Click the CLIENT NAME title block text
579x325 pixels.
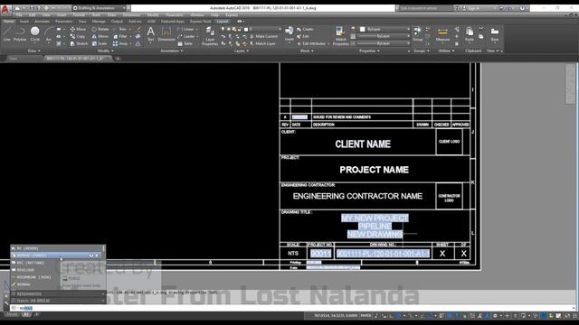[363, 144]
